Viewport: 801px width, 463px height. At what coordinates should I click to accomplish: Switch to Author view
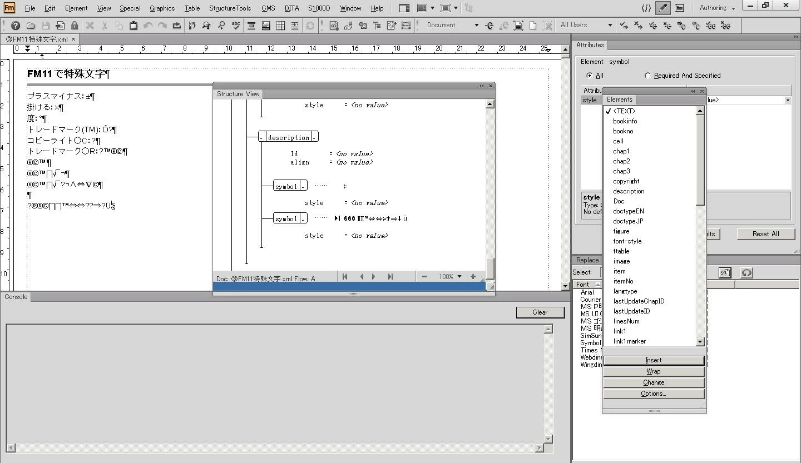(679, 8)
